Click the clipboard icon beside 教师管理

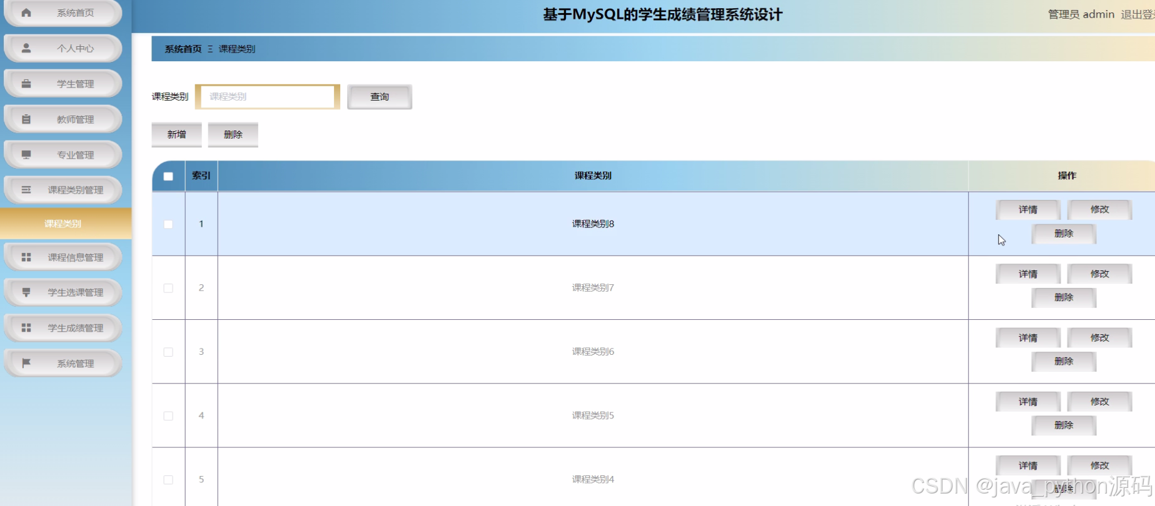click(26, 119)
